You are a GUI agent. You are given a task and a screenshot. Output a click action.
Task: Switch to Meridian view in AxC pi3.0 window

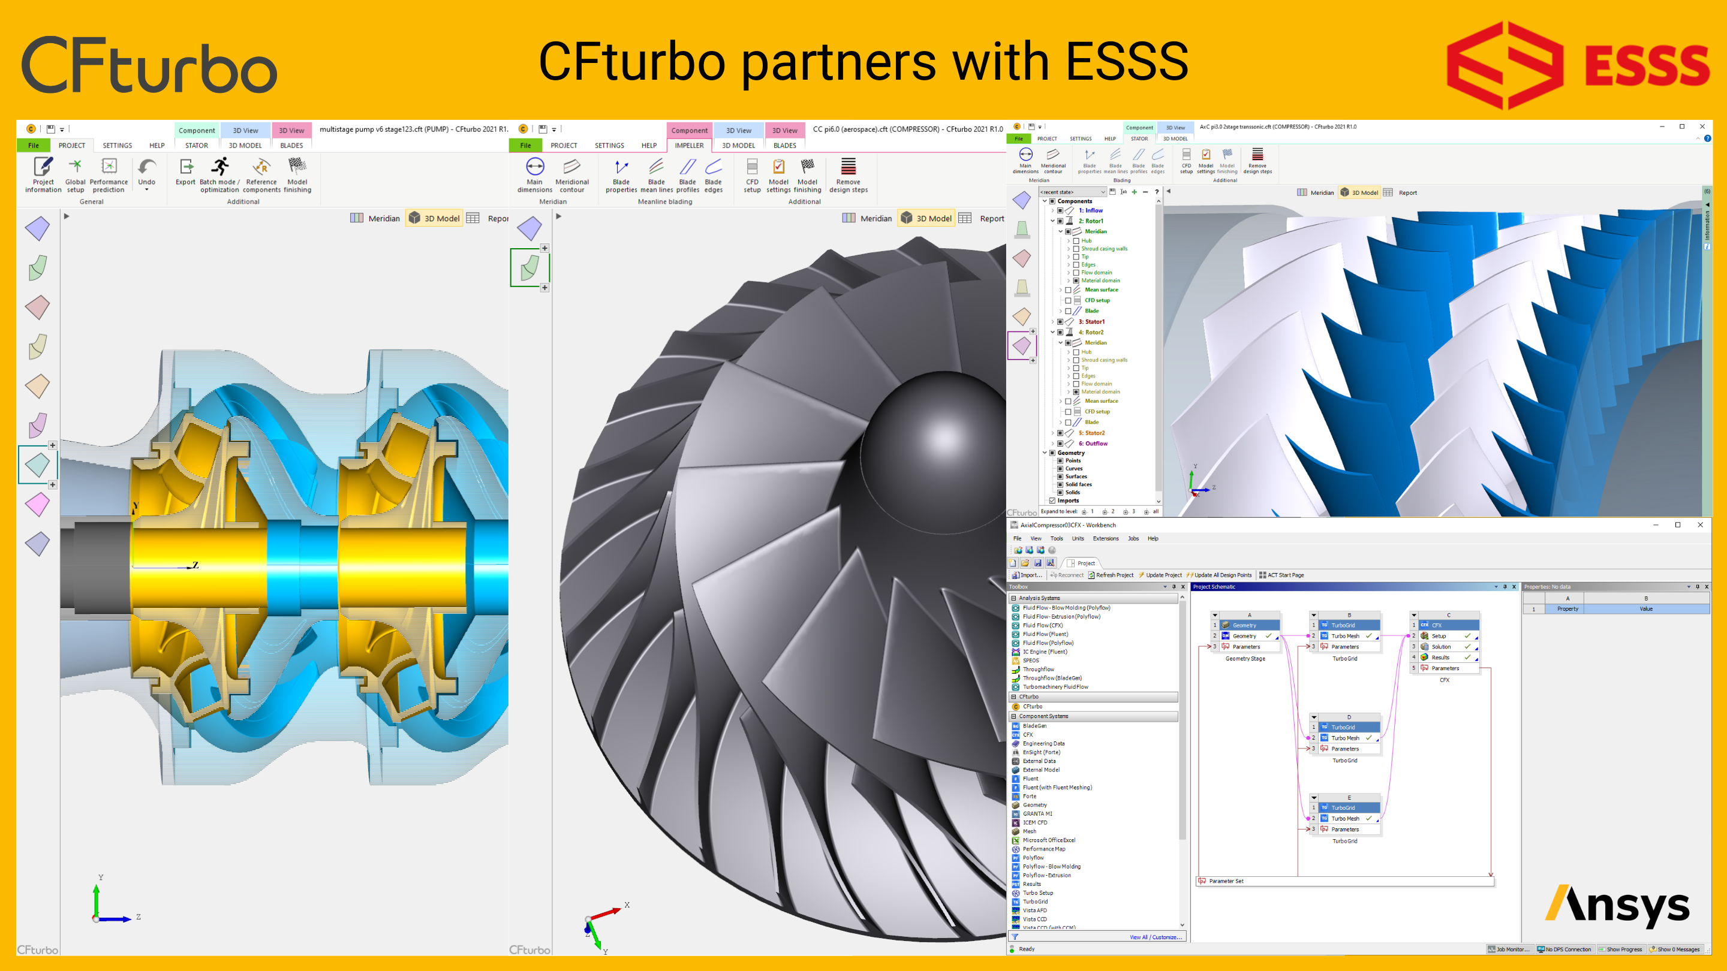tap(1314, 192)
